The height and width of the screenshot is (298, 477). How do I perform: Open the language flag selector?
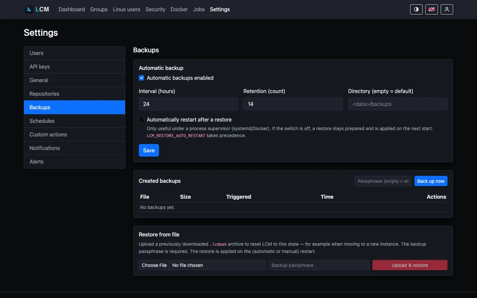[x=432, y=9]
